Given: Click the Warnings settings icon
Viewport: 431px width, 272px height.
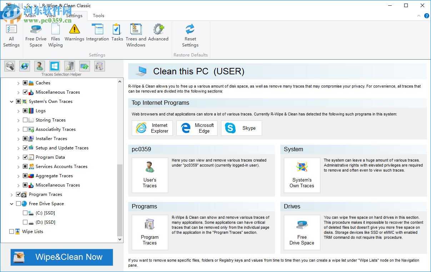Looking at the screenshot, I should [x=74, y=33].
